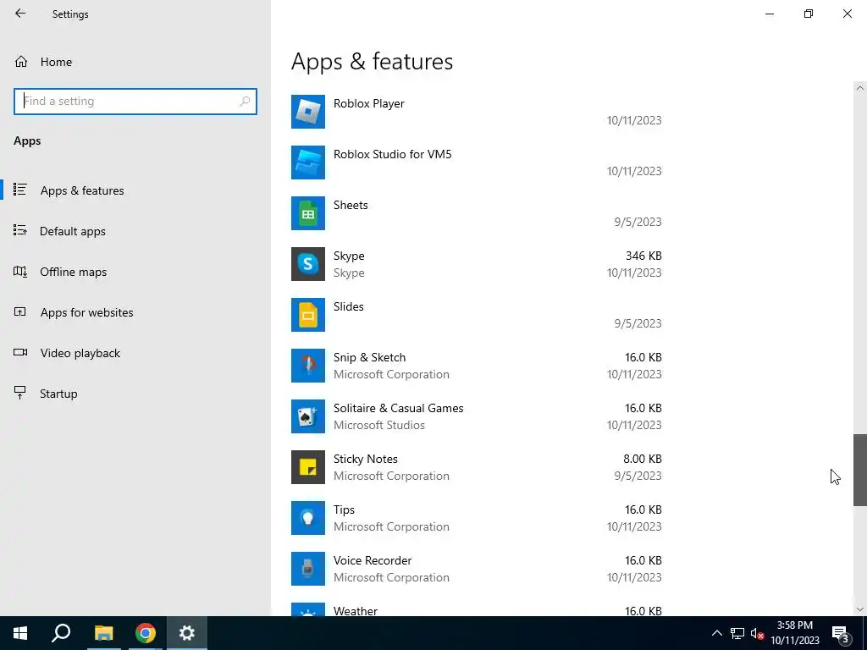
Task: Click the Tips lightbulb icon
Action: click(x=308, y=519)
